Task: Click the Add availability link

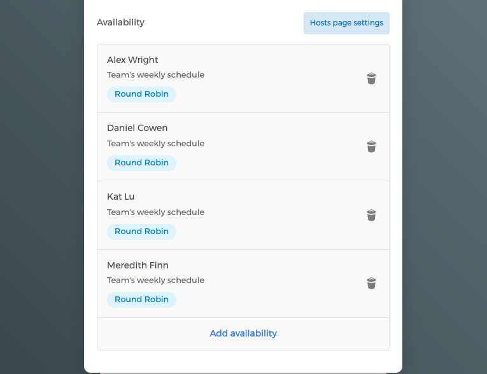Action: pyautogui.click(x=243, y=333)
